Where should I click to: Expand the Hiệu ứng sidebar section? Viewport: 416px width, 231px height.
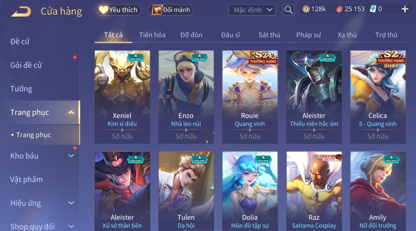[71, 203]
